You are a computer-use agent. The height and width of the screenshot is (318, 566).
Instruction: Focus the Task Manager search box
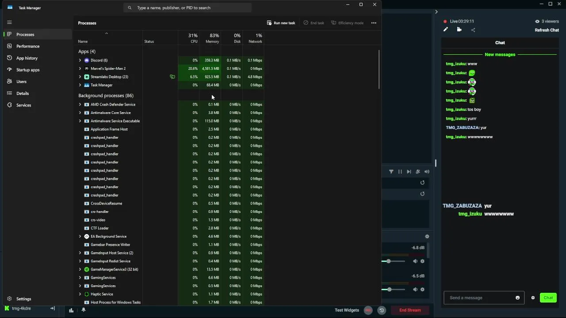click(187, 8)
